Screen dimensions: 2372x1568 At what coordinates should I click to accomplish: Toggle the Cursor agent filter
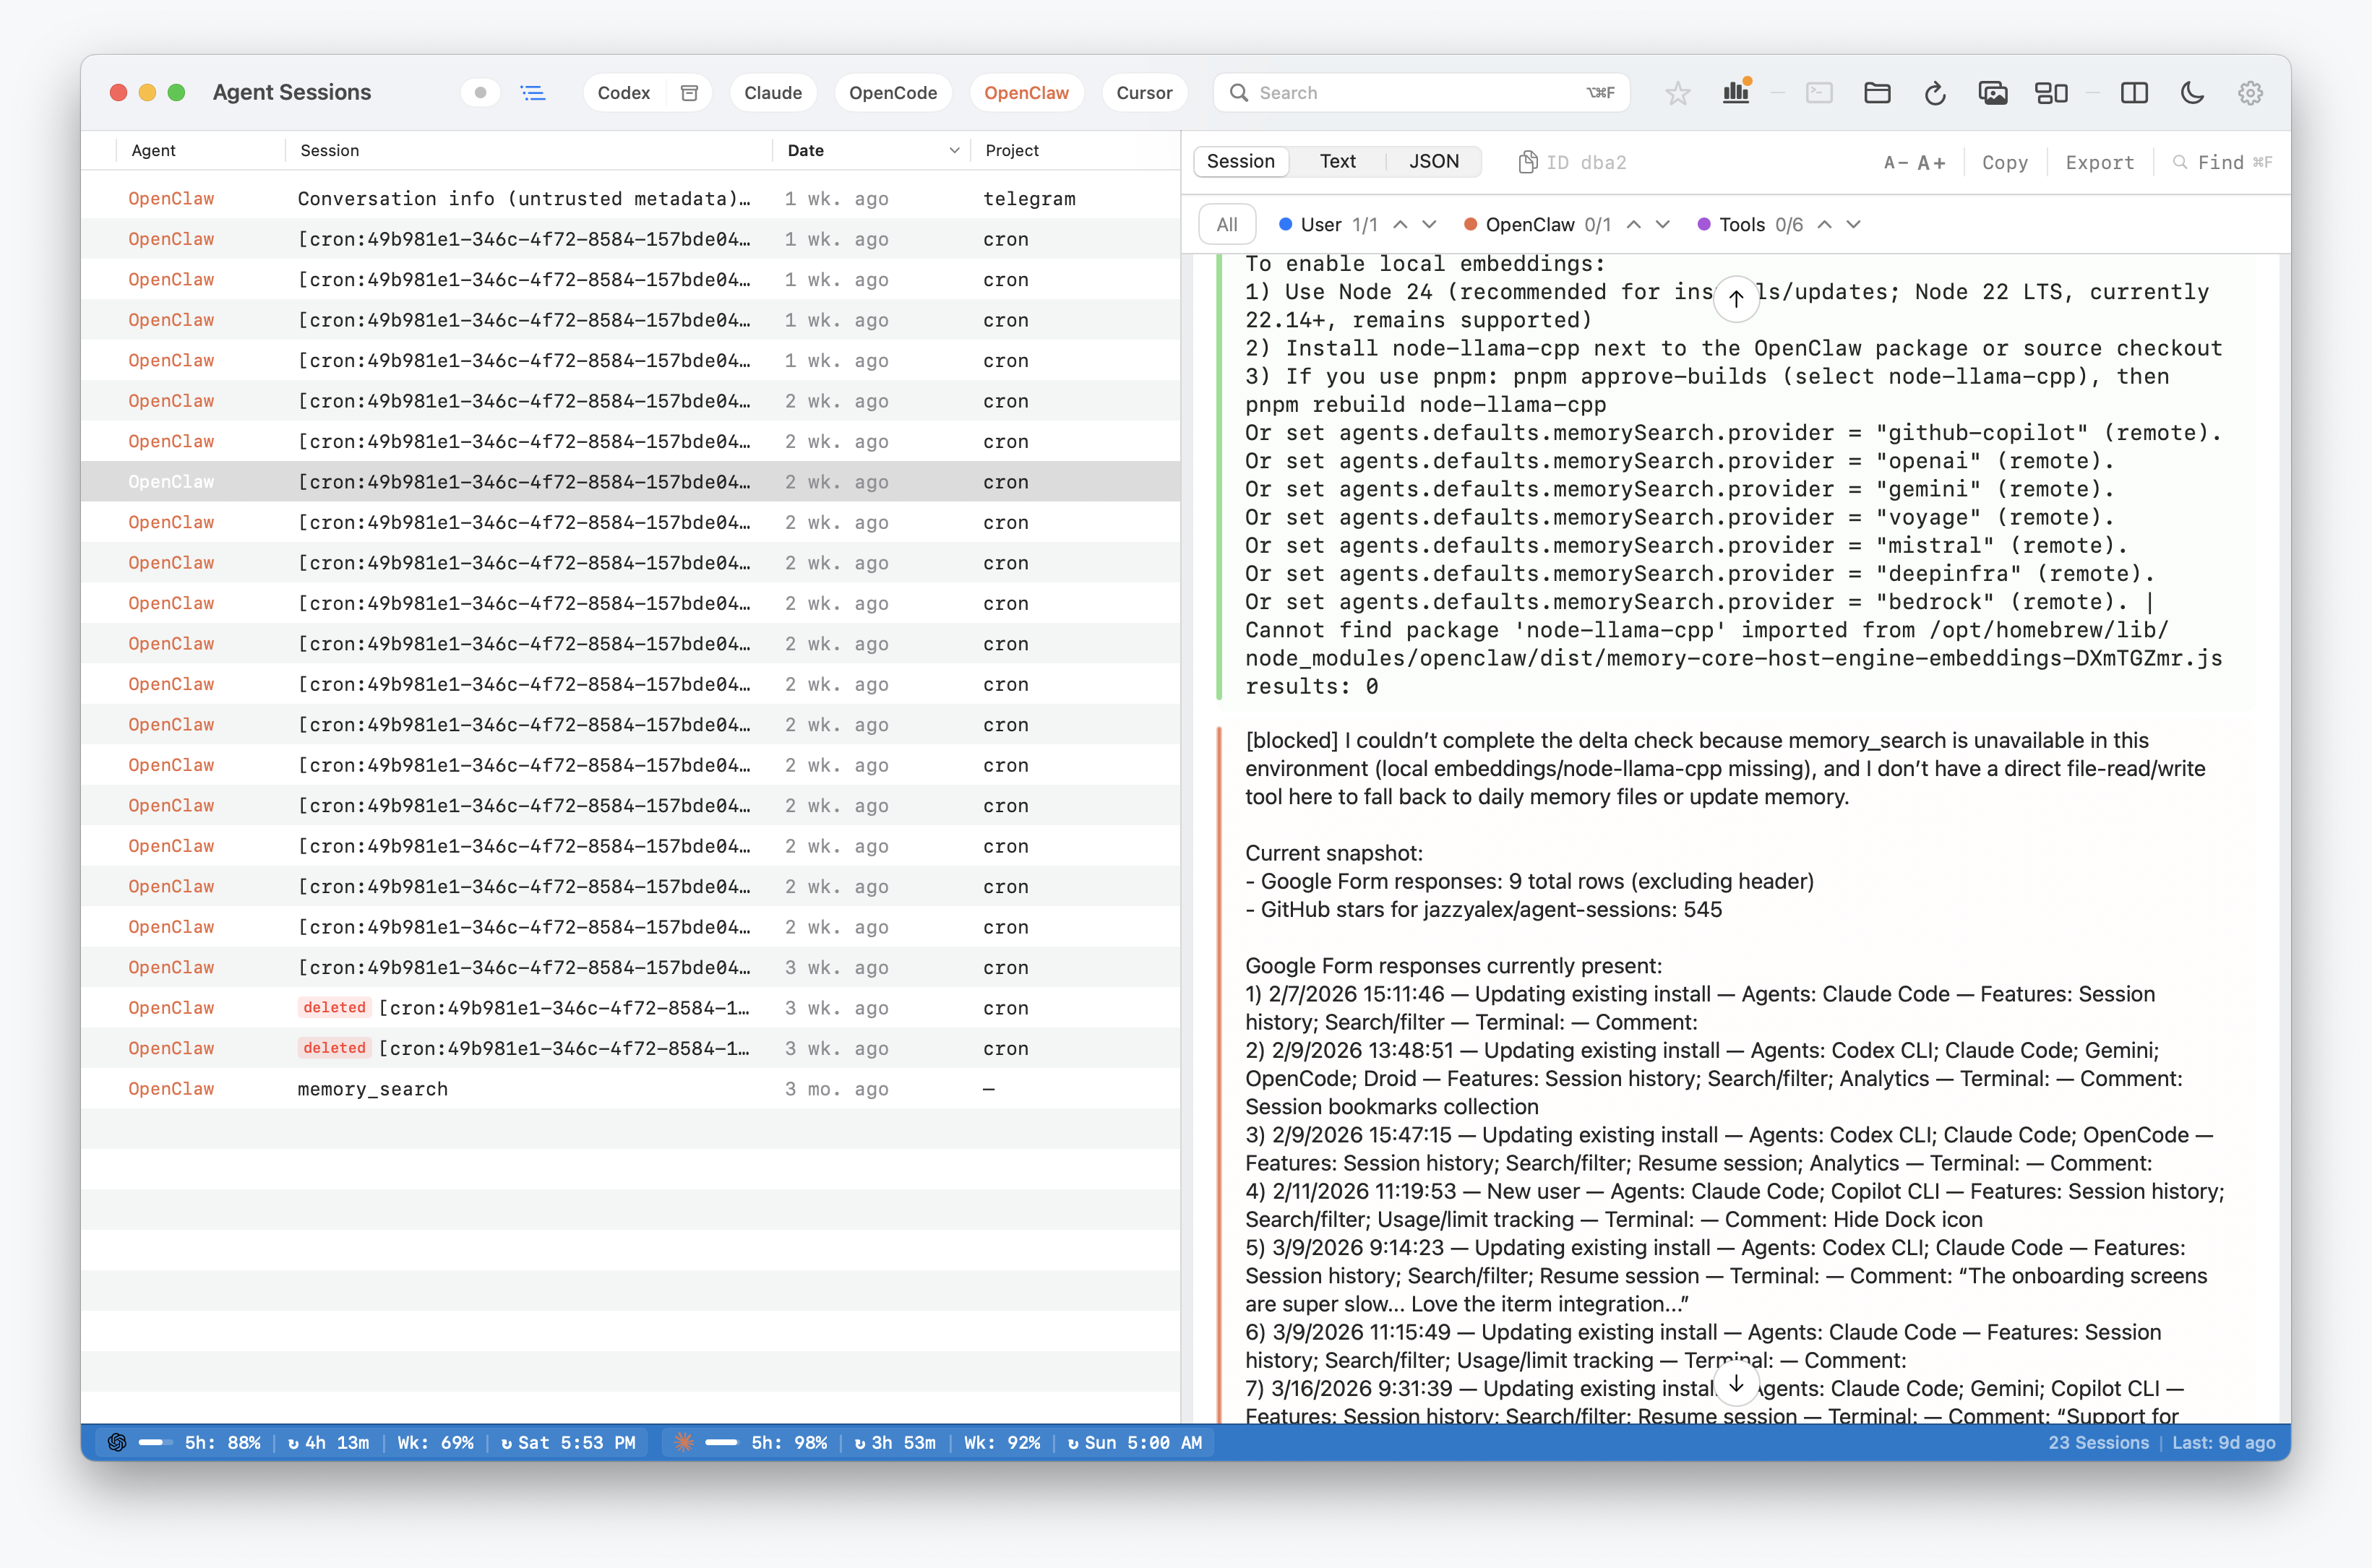[1144, 93]
